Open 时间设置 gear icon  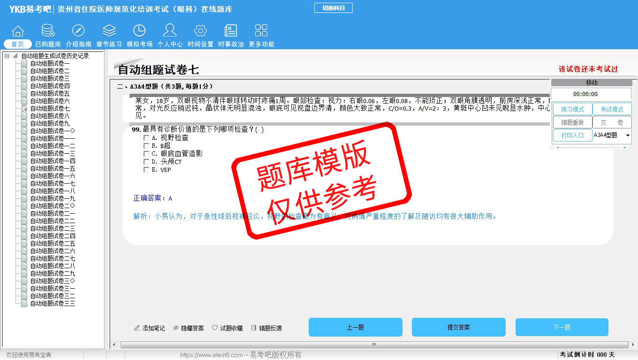[x=200, y=31]
